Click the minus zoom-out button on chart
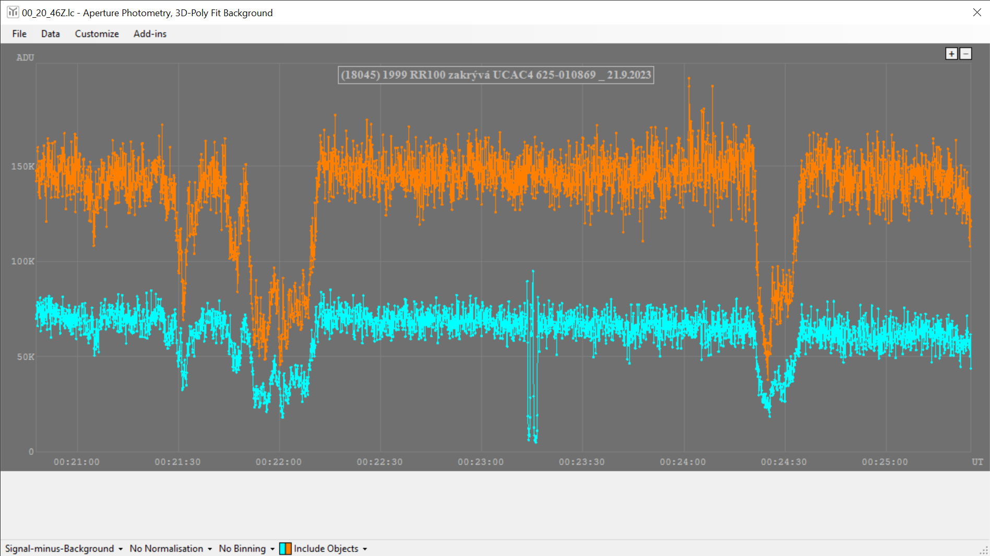The width and height of the screenshot is (990, 556). [x=965, y=54]
